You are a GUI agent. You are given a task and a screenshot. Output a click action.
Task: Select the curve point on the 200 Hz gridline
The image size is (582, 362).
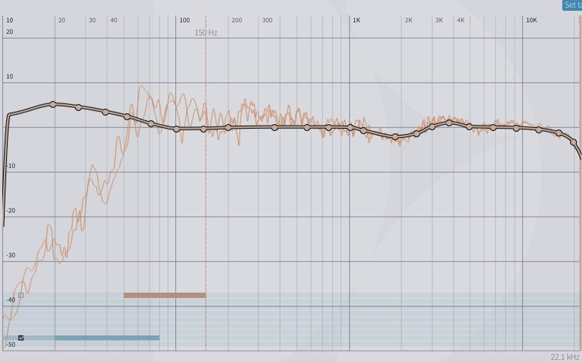pos(228,127)
